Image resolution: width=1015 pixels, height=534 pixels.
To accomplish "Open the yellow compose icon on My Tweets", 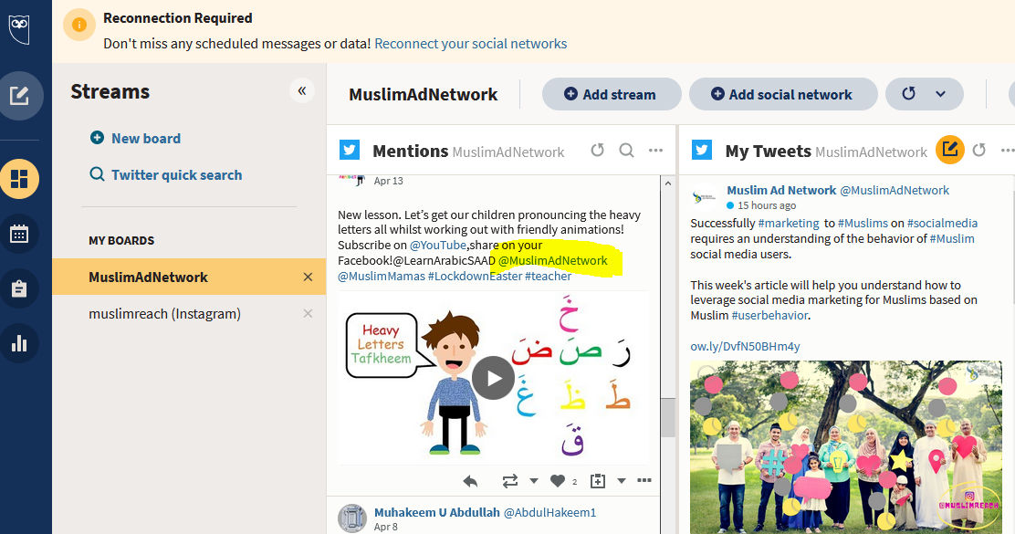I will pos(949,151).
